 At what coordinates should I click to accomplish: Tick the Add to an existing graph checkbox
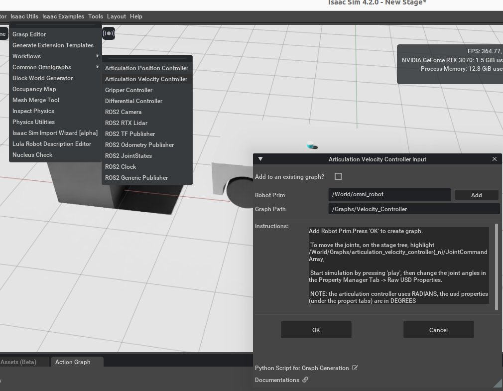pyautogui.click(x=338, y=176)
